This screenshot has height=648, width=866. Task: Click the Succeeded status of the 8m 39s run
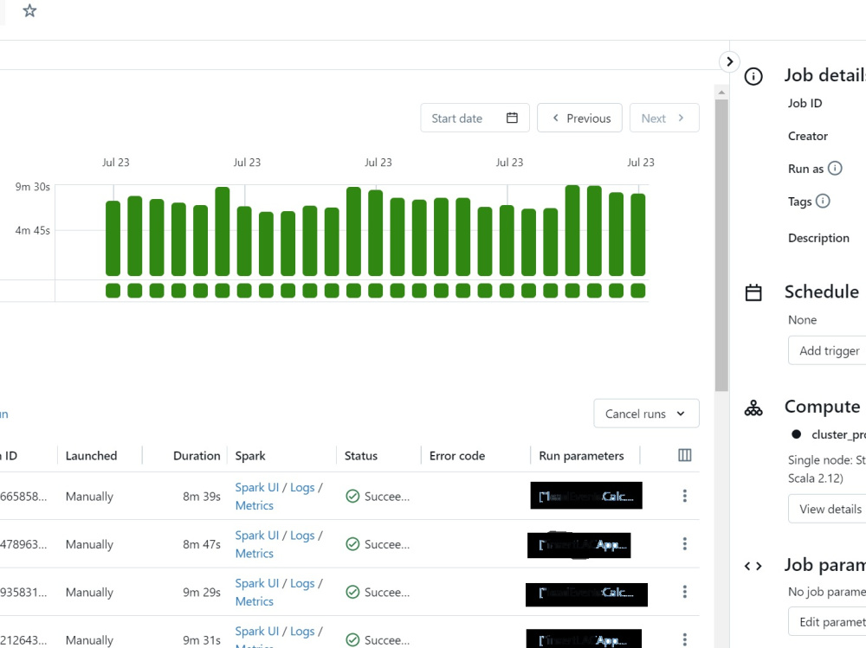coord(378,497)
